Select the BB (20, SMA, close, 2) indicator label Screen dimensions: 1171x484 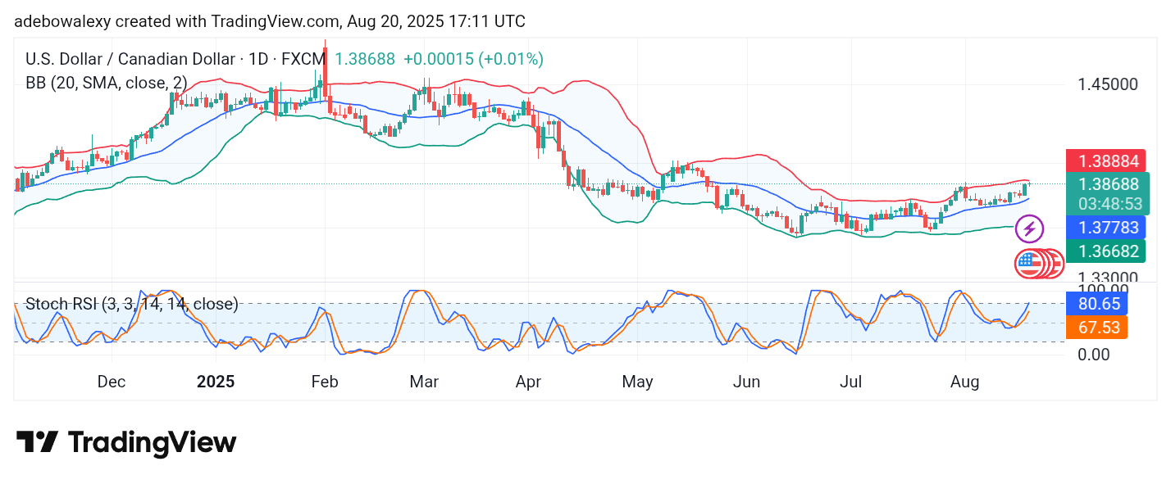107,83
